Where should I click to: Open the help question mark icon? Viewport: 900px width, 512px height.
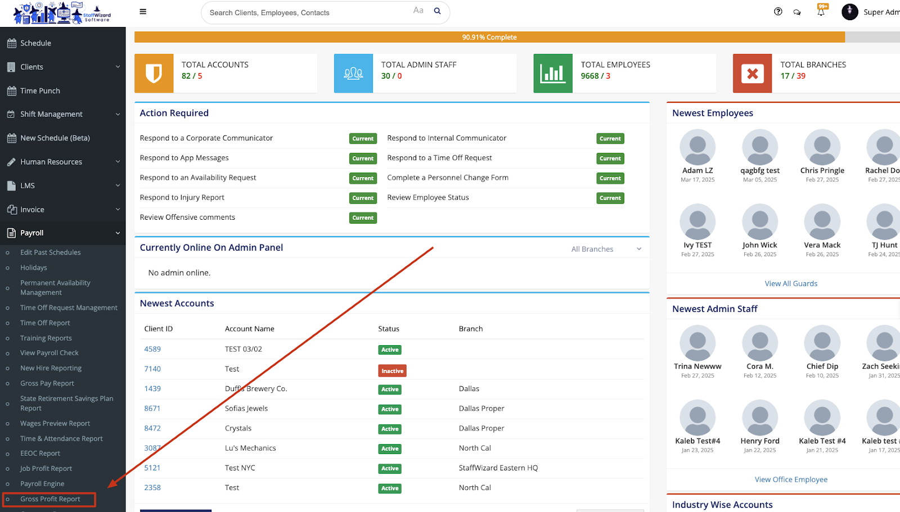click(778, 12)
